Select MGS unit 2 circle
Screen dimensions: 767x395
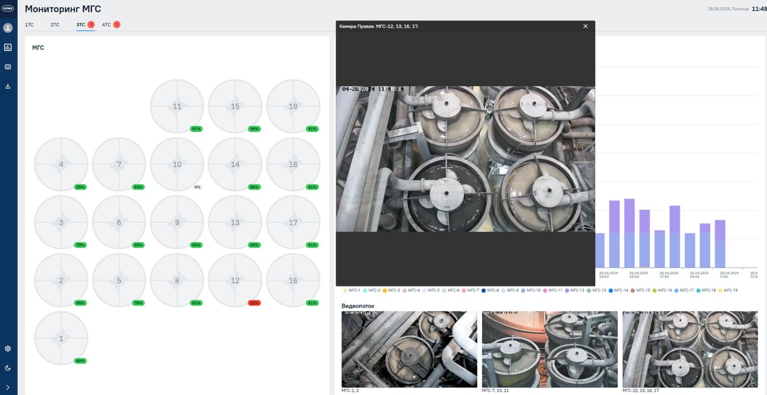point(61,280)
